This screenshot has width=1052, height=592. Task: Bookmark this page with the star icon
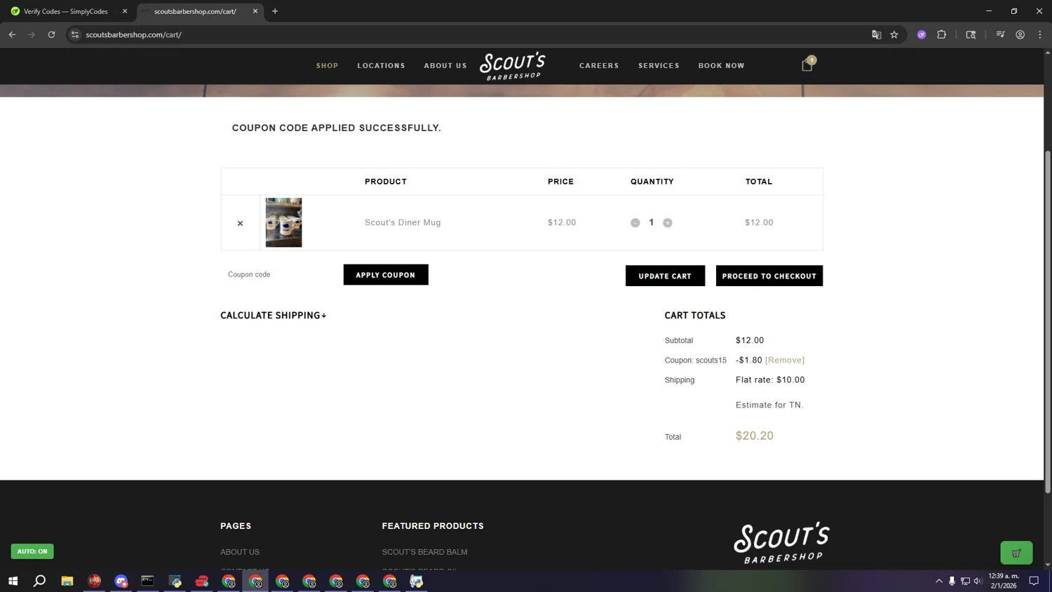tap(894, 34)
